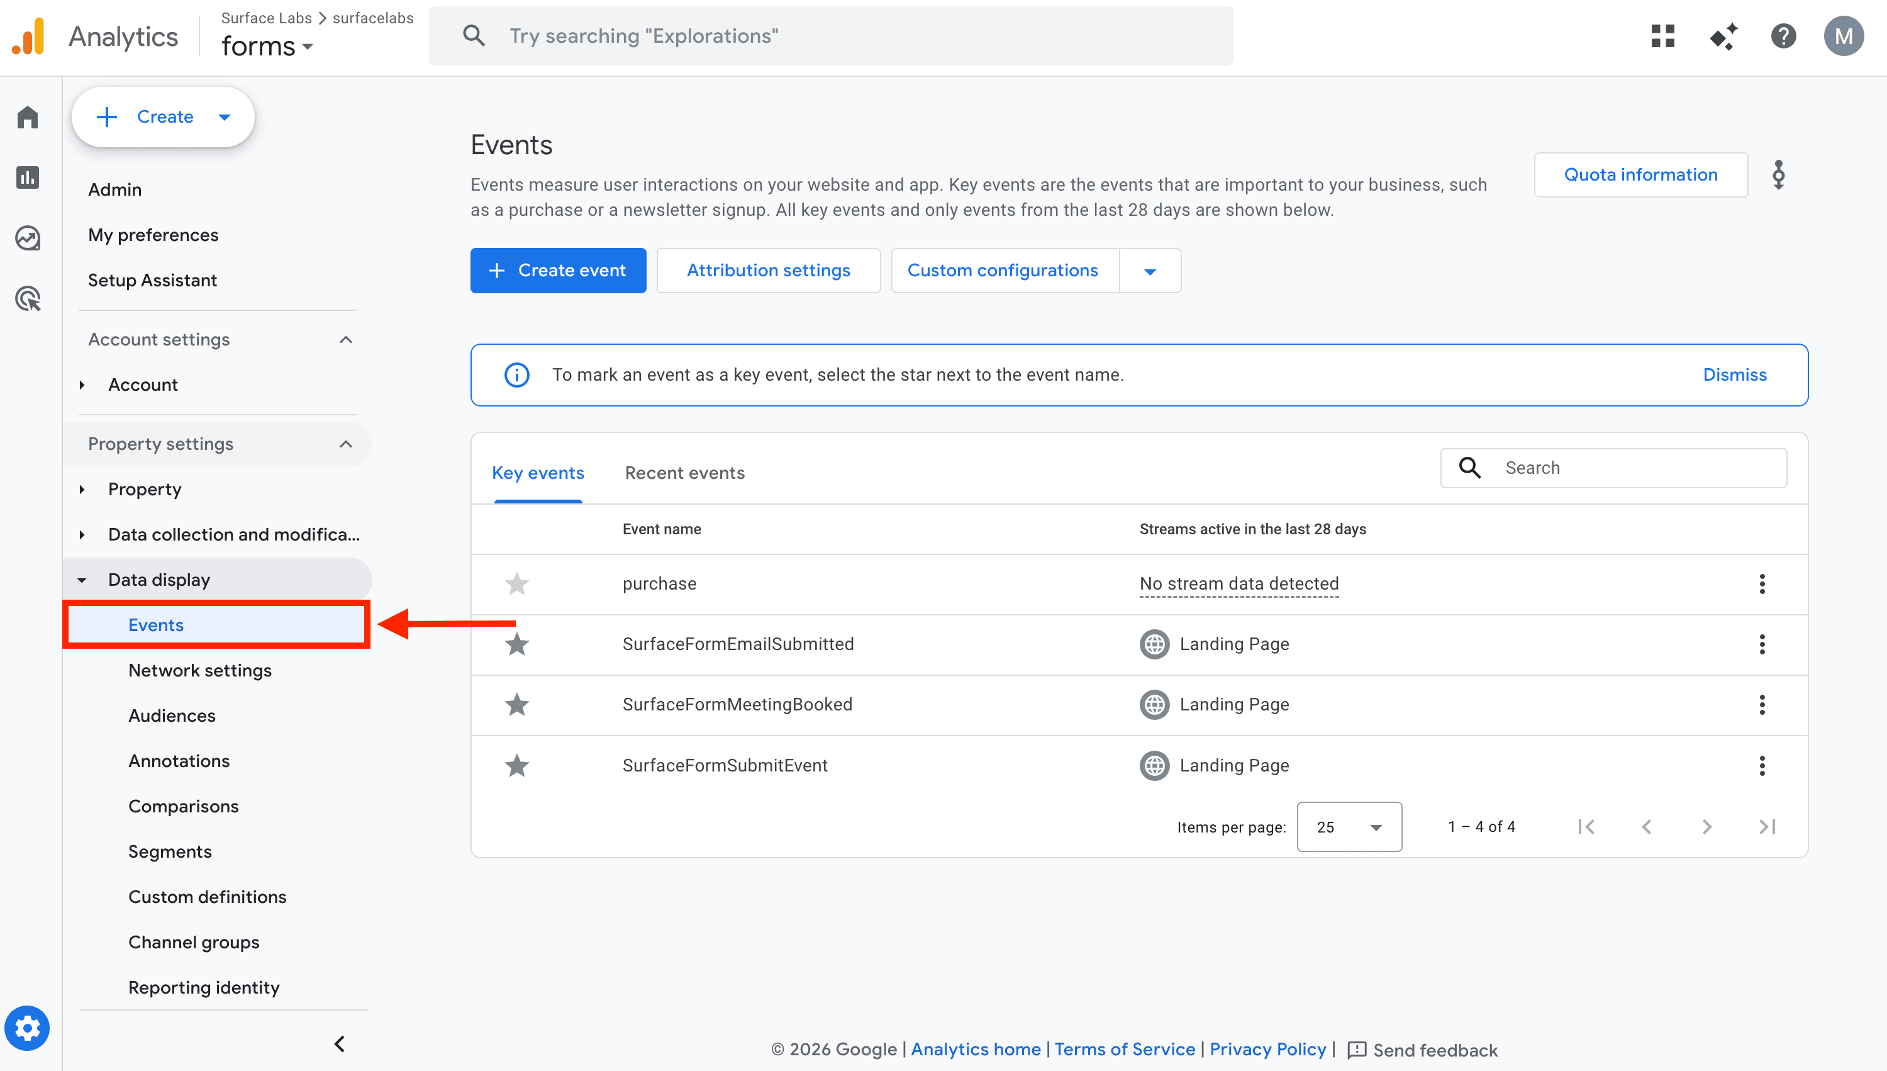The width and height of the screenshot is (1887, 1071).
Task: Open Custom configurations dropdown arrow
Action: tap(1150, 271)
